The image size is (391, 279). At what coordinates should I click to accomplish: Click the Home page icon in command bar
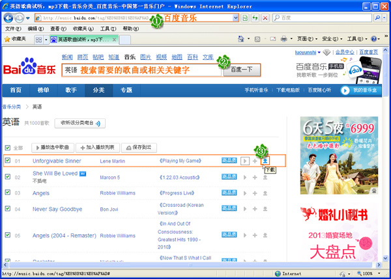[241, 39]
